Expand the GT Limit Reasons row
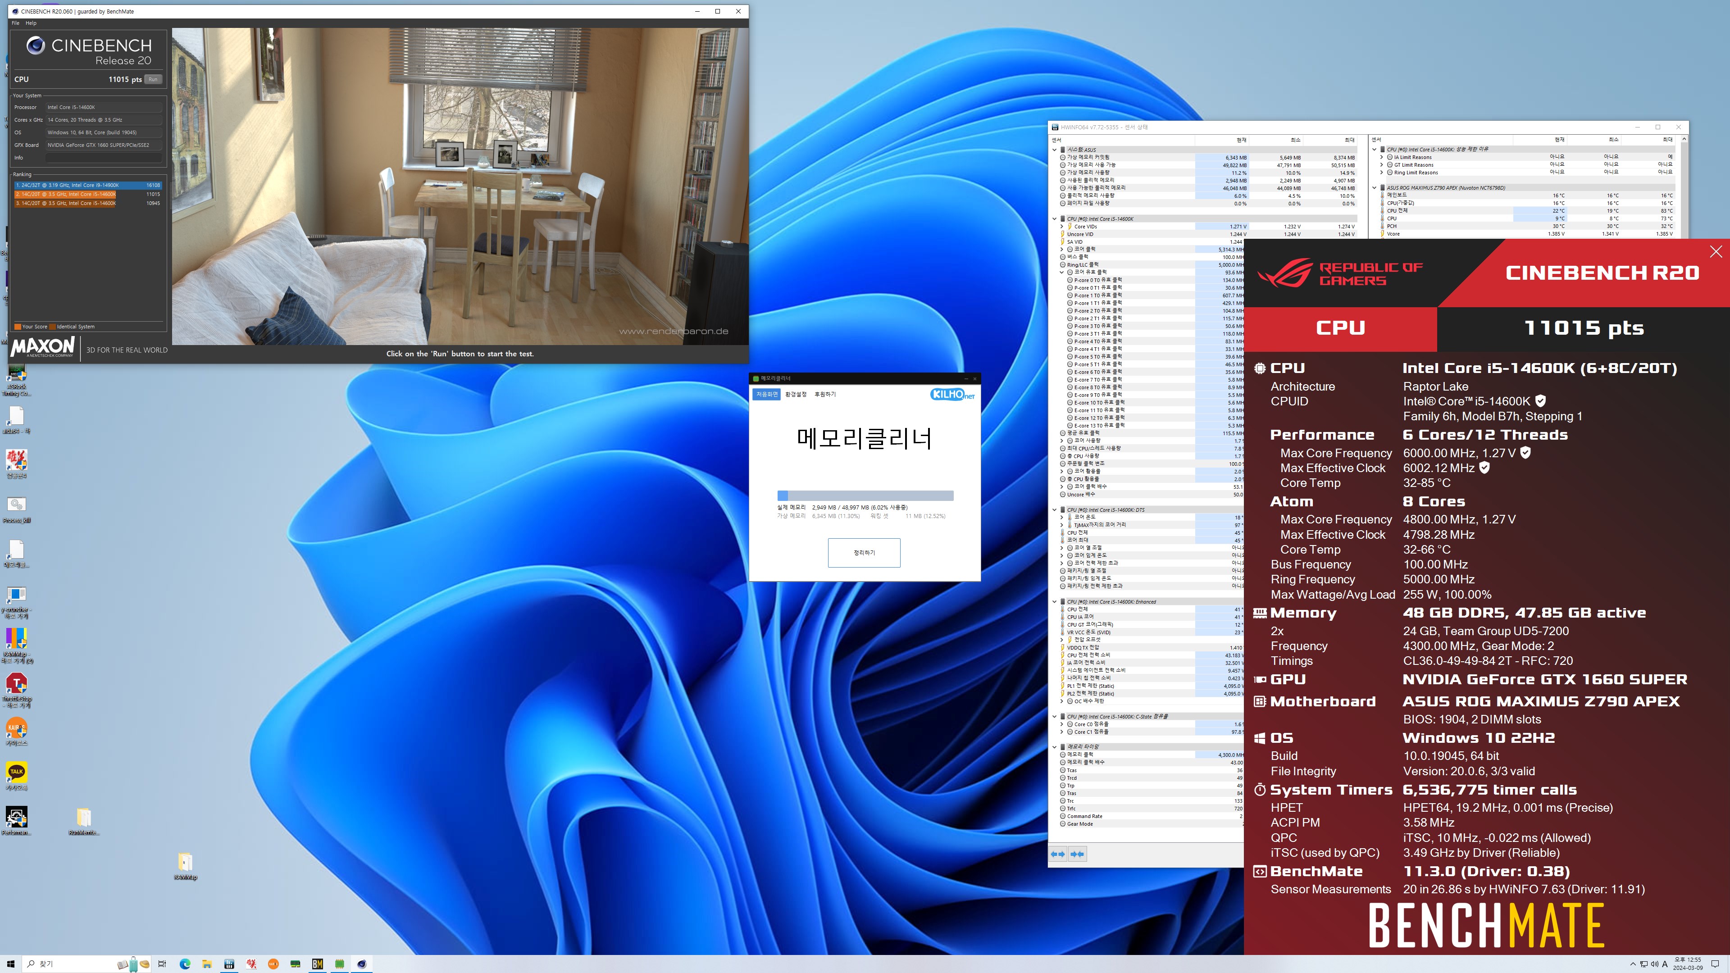The width and height of the screenshot is (1730, 973). (1381, 164)
